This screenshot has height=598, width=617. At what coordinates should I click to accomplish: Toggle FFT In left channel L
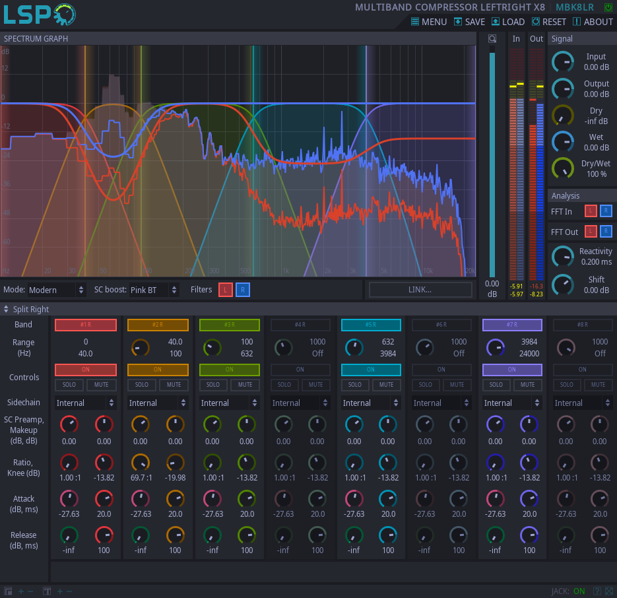tap(590, 211)
